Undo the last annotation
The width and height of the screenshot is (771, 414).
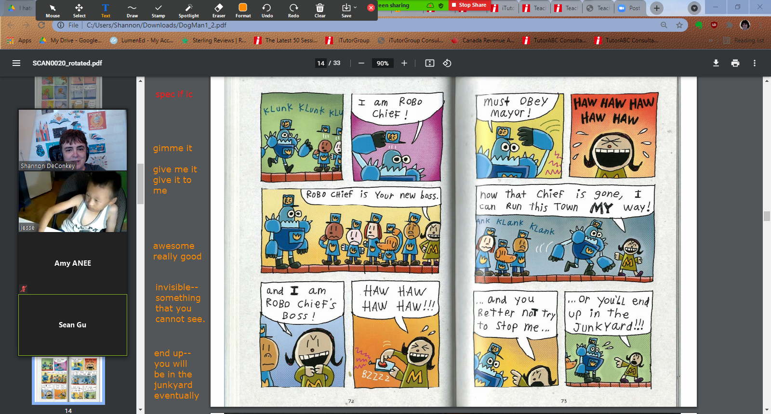[267, 10]
